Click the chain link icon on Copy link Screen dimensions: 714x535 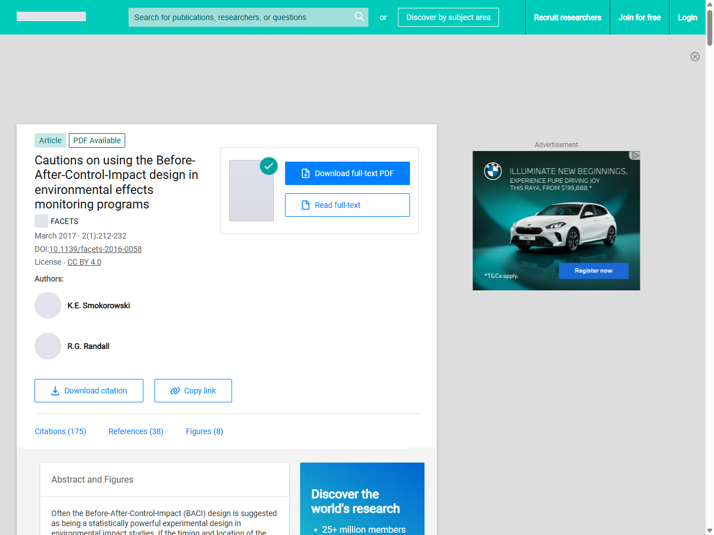click(x=175, y=391)
